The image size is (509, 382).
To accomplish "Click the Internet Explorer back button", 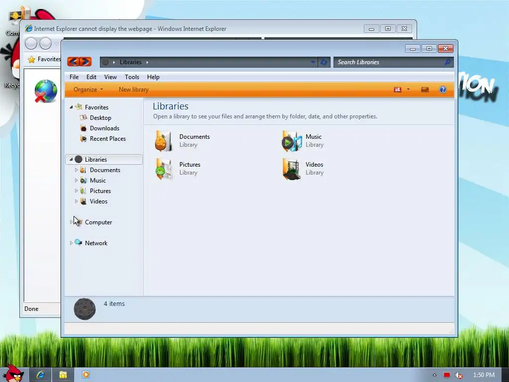I will 31,43.
